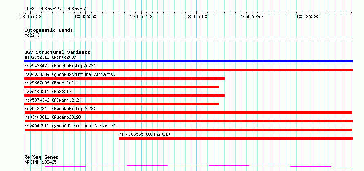
Task: Click ruler position 105826260
Action: tap(85, 16)
